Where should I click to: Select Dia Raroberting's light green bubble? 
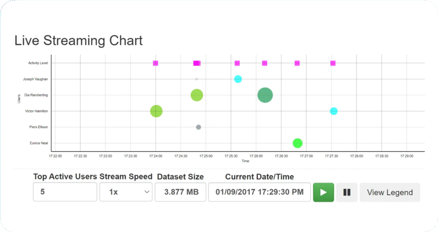coord(196,95)
